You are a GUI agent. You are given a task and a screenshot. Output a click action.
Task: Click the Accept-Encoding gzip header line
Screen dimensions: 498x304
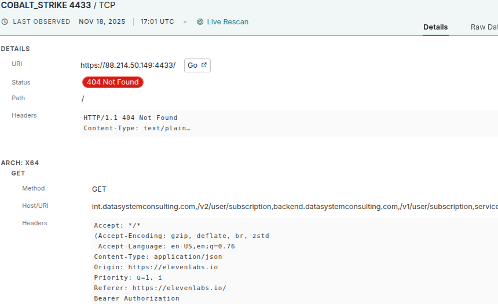(x=181, y=236)
